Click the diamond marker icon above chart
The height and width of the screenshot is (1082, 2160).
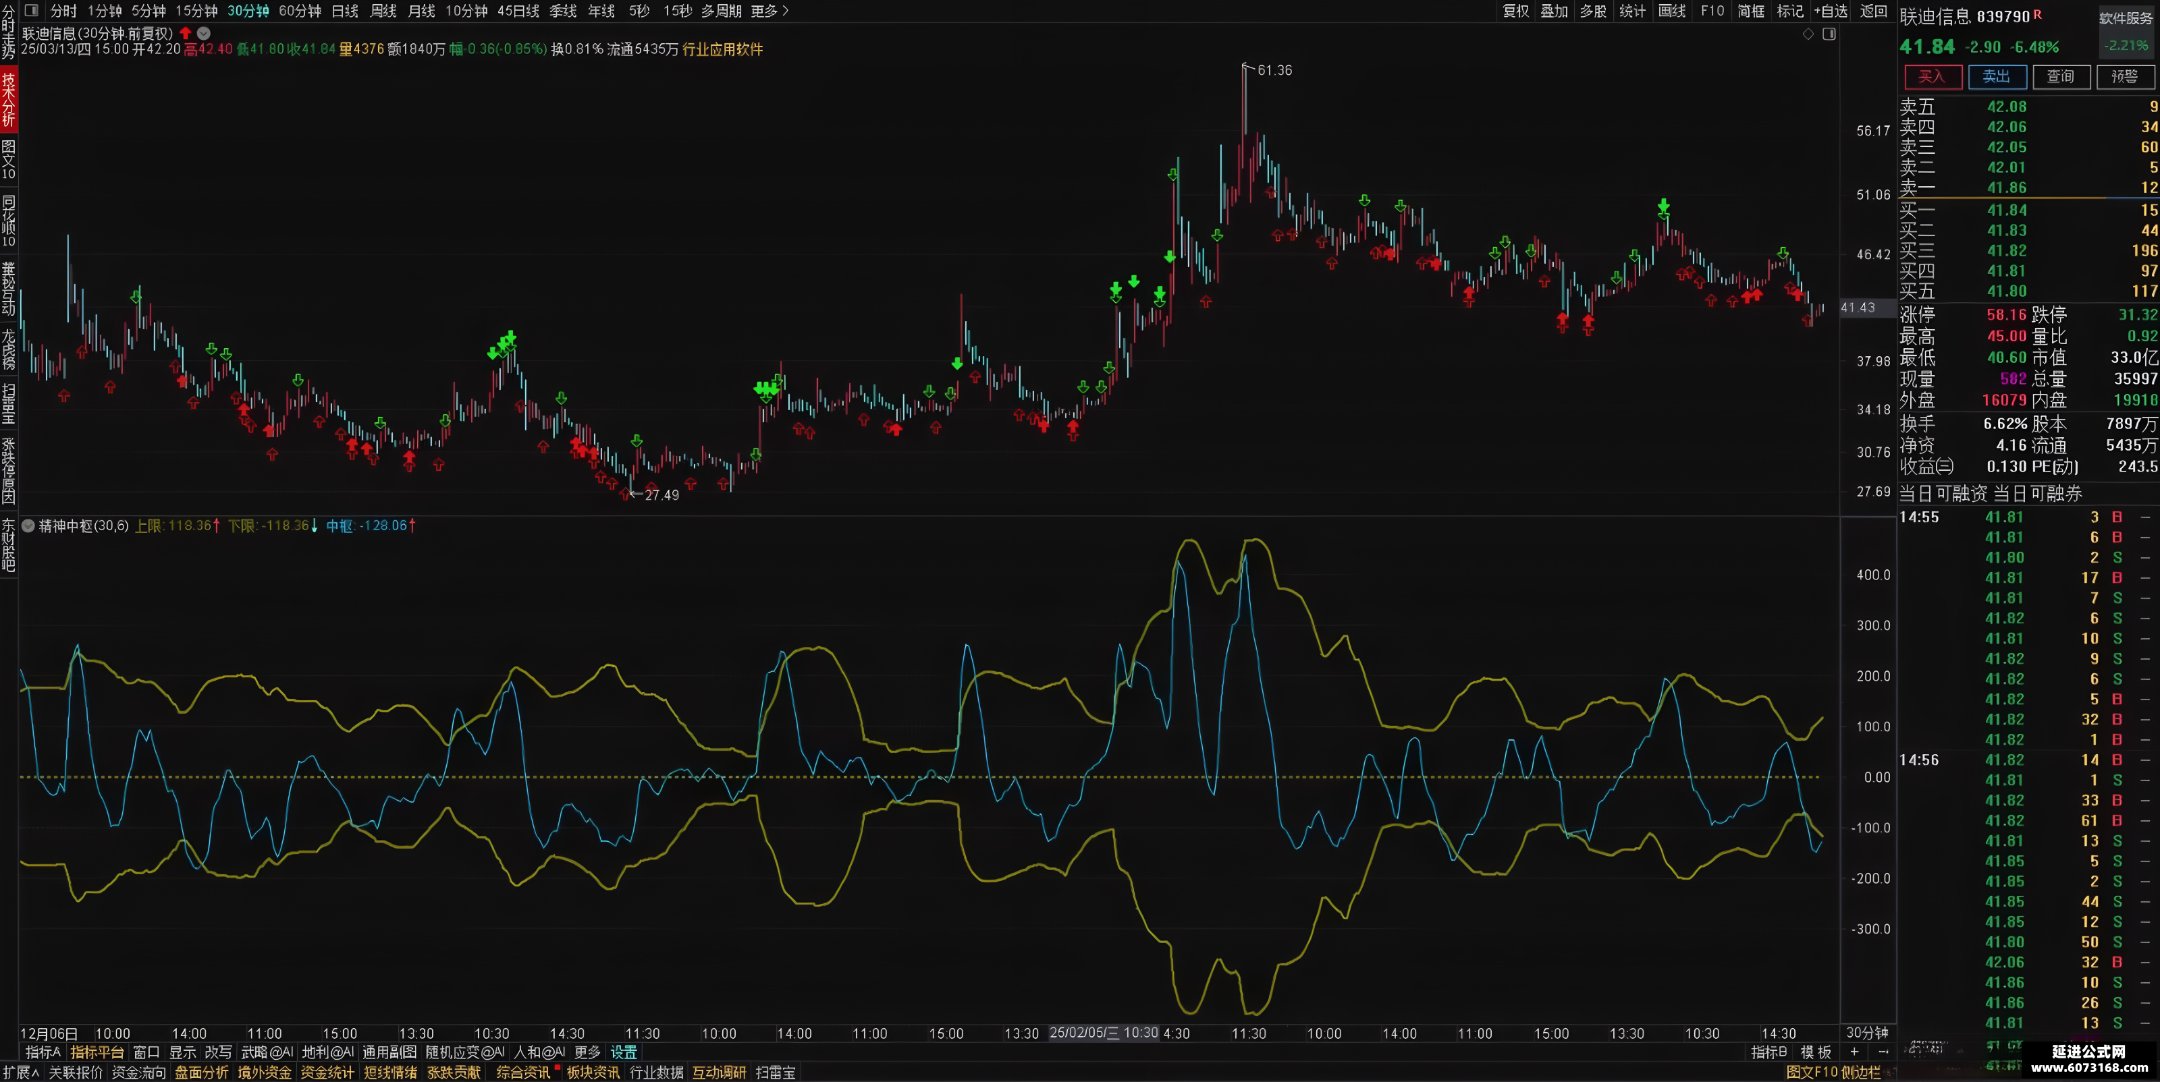[x=1808, y=34]
